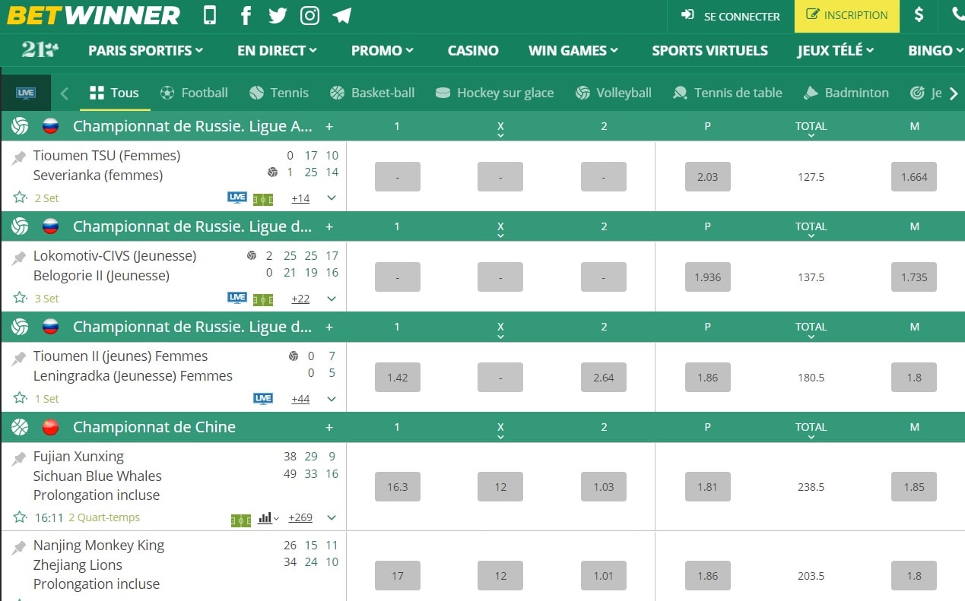
Task: Click the dollar payments icon in the header
Action: (919, 15)
